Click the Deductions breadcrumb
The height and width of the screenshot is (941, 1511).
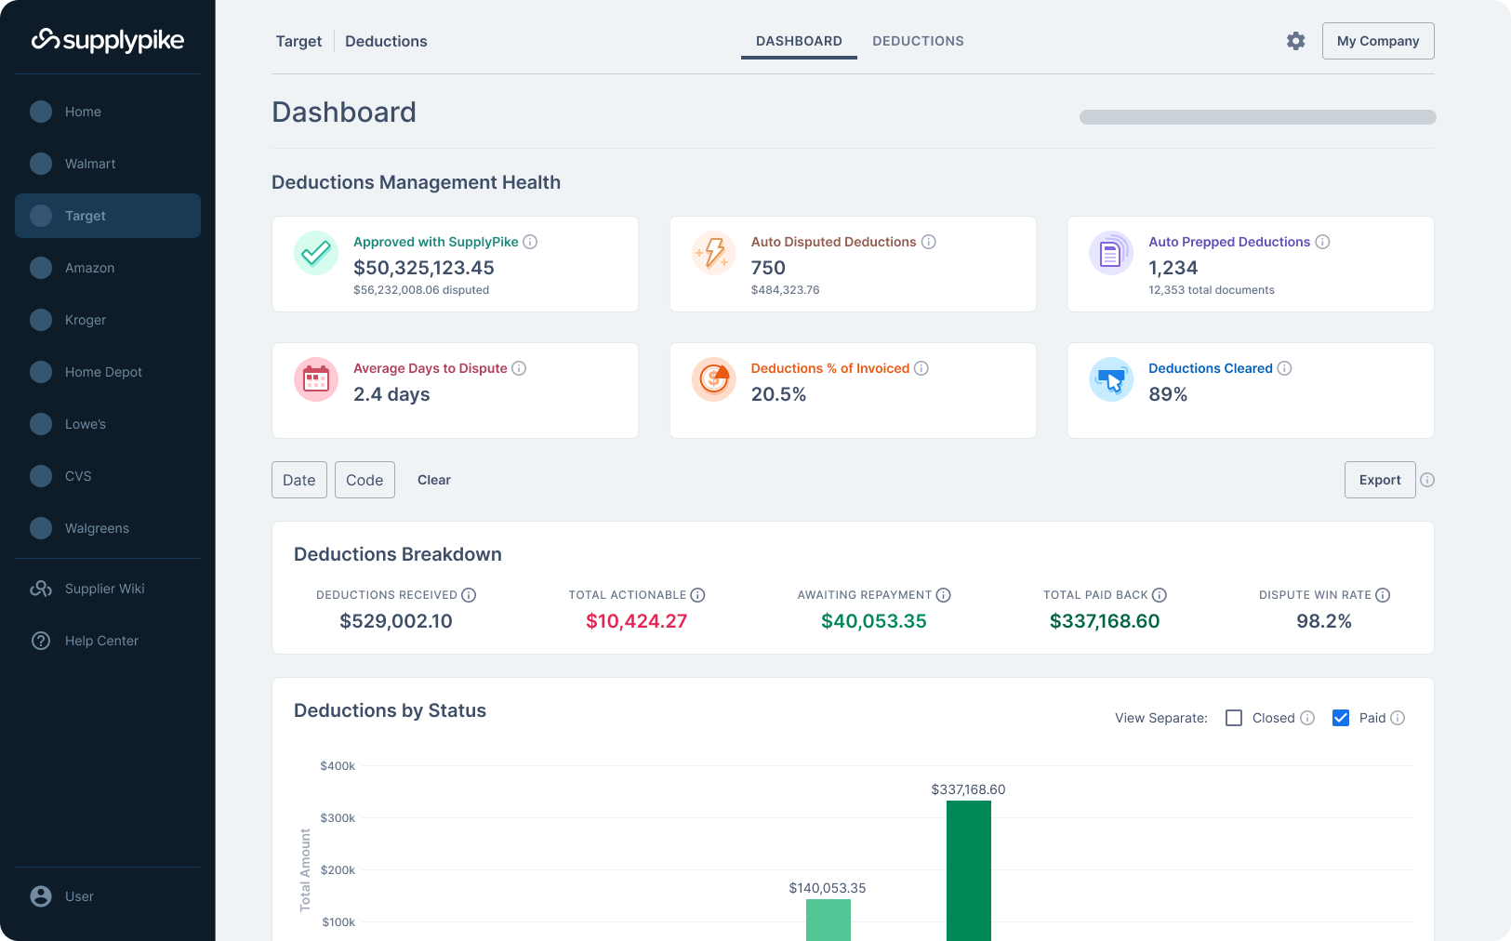coord(386,41)
